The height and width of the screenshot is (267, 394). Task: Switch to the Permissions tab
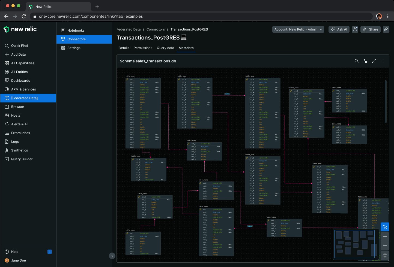pos(143,48)
